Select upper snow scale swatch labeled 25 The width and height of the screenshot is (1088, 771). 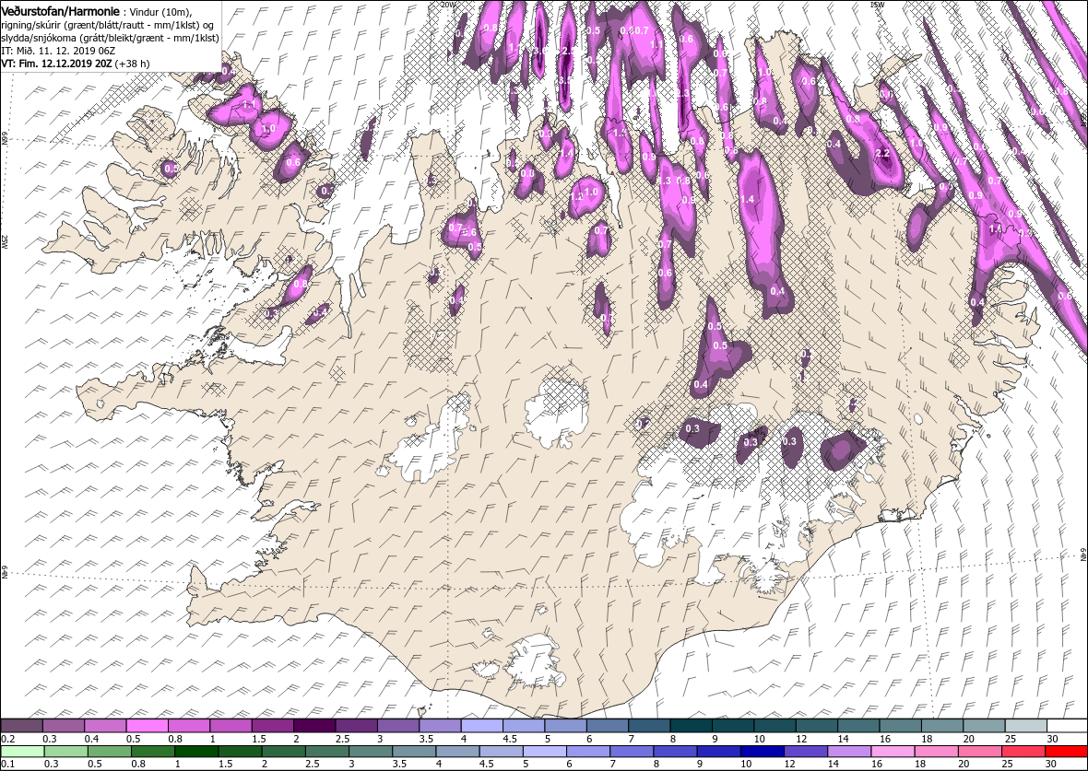pyautogui.click(x=1025, y=725)
